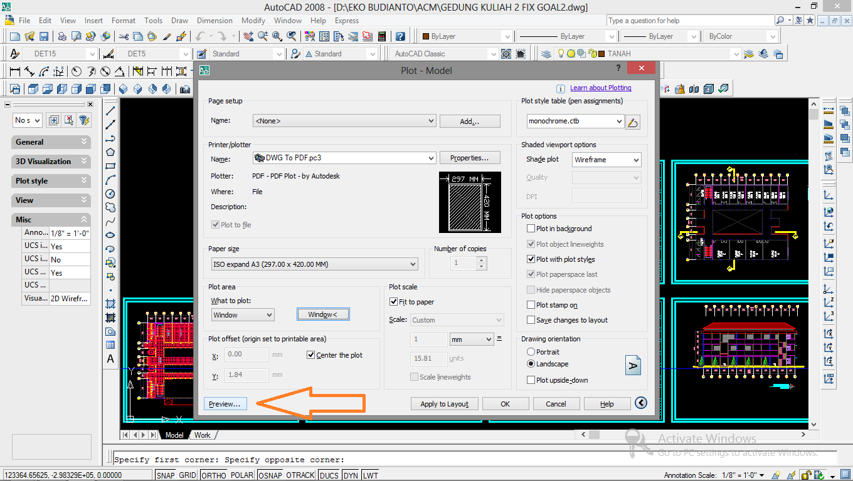Click the Save icon in standard toolbar
Image resolution: width=853 pixels, height=481 pixels.
coord(44,37)
